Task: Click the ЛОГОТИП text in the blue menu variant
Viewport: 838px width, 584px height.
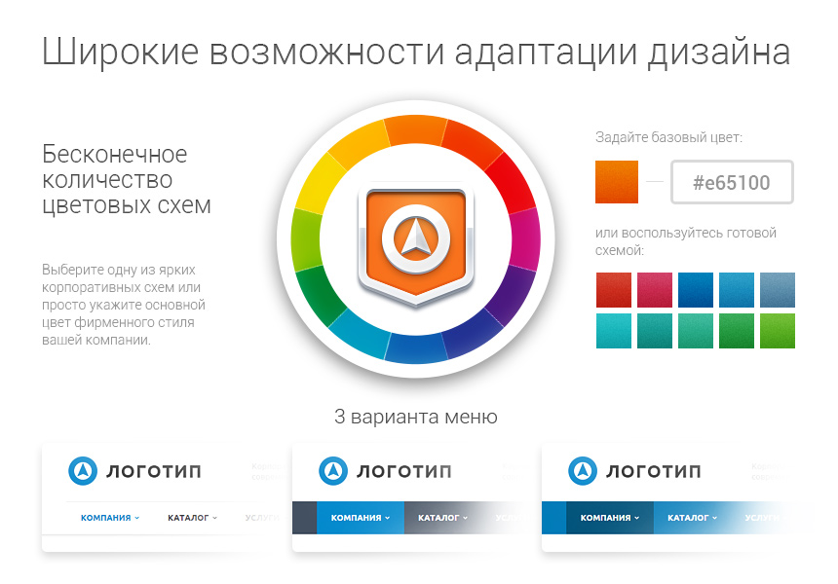Action: [653, 470]
